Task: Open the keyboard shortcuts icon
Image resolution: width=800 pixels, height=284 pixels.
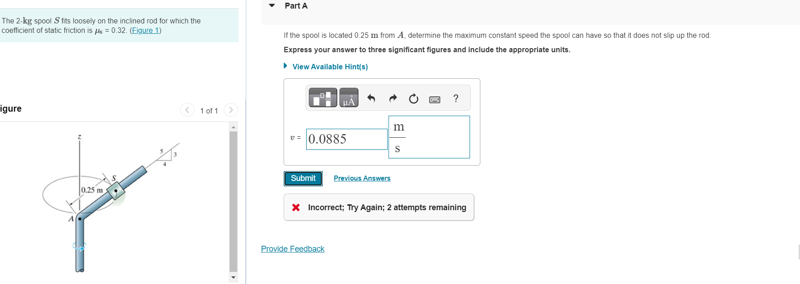Action: click(434, 99)
